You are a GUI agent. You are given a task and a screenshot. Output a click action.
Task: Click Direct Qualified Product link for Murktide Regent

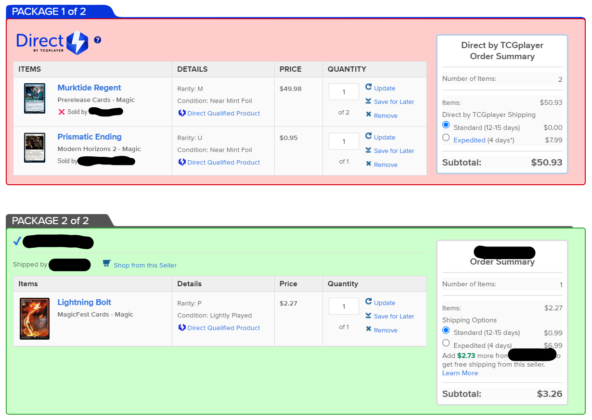pos(224,113)
